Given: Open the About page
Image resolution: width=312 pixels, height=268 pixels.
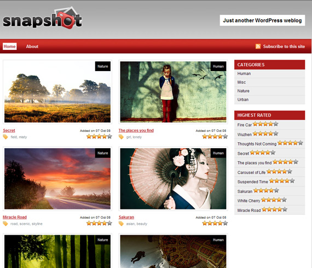Looking at the screenshot, I should 32,46.
